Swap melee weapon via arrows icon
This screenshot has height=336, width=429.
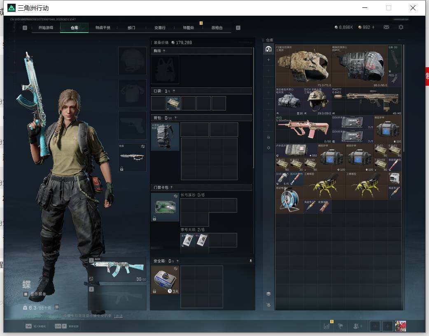[x=142, y=147]
